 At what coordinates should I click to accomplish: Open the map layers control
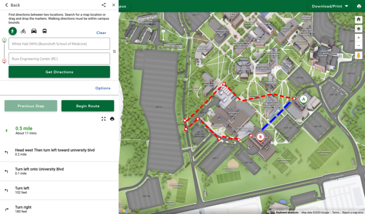pyautogui.click(x=358, y=29)
